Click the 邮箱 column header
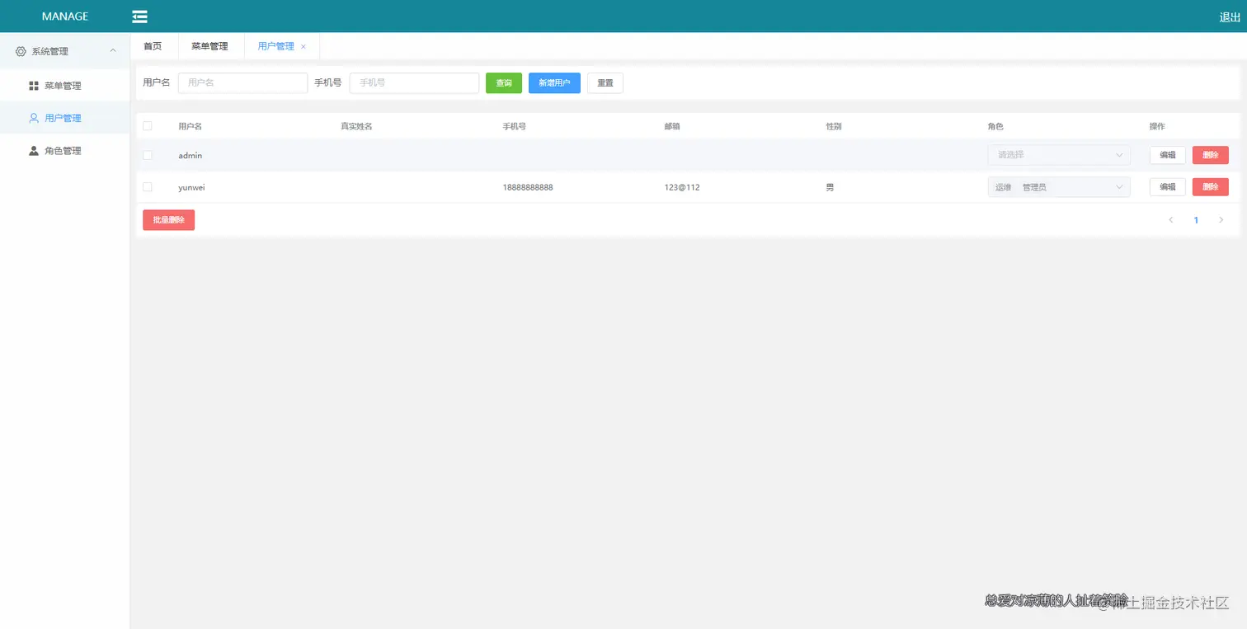The width and height of the screenshot is (1247, 629). click(x=672, y=126)
